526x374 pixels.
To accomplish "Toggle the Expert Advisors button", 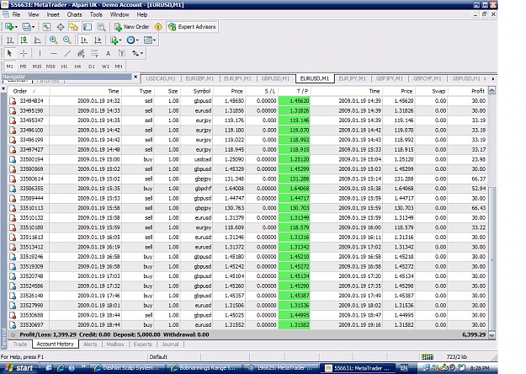I will (x=193, y=27).
